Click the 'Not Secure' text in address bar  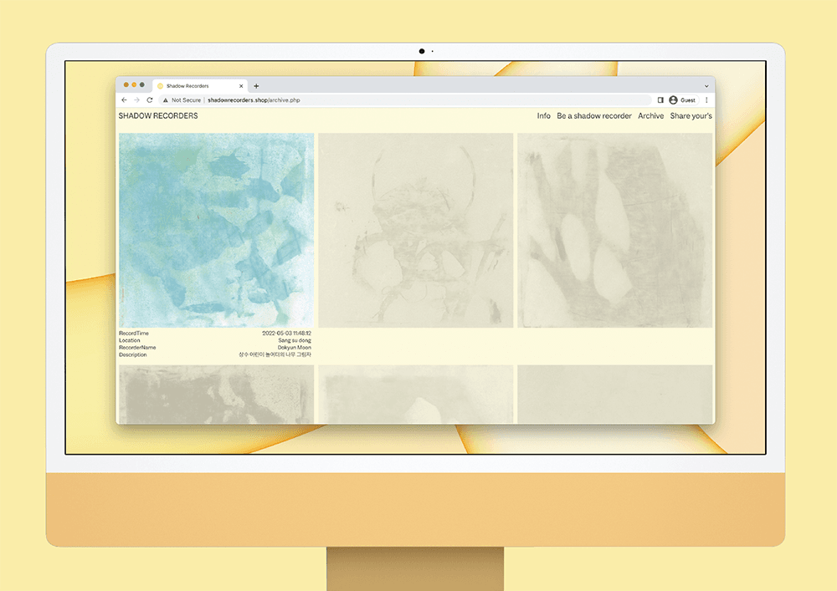click(187, 100)
